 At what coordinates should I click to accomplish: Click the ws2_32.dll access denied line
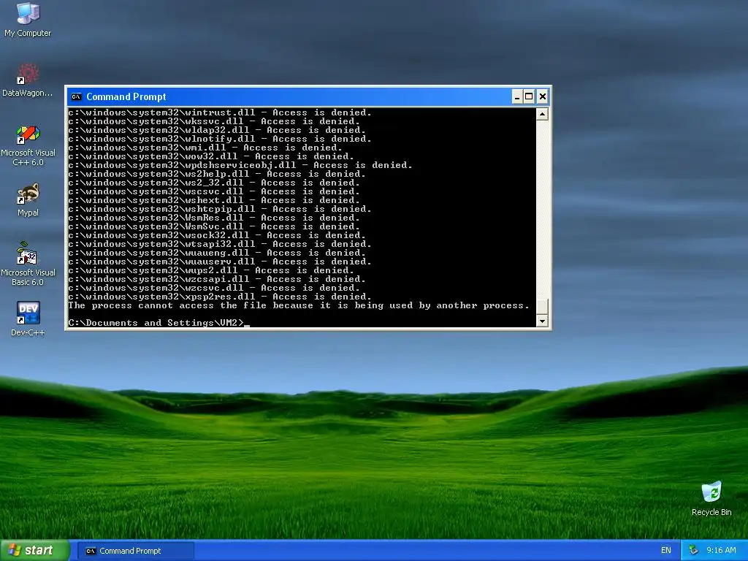click(214, 183)
